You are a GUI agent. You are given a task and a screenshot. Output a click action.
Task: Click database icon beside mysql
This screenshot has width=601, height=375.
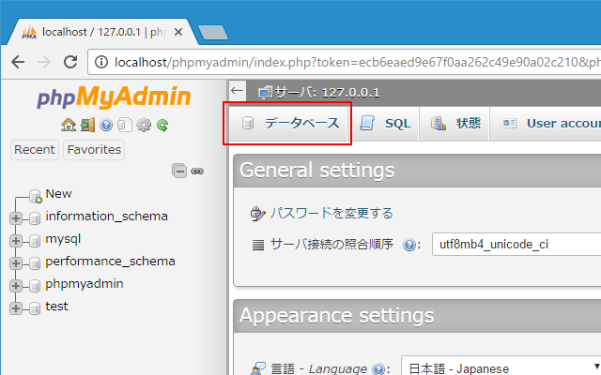[35, 241]
